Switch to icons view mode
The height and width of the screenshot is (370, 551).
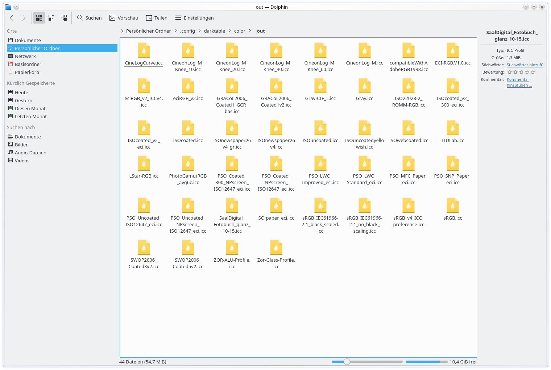tap(39, 18)
